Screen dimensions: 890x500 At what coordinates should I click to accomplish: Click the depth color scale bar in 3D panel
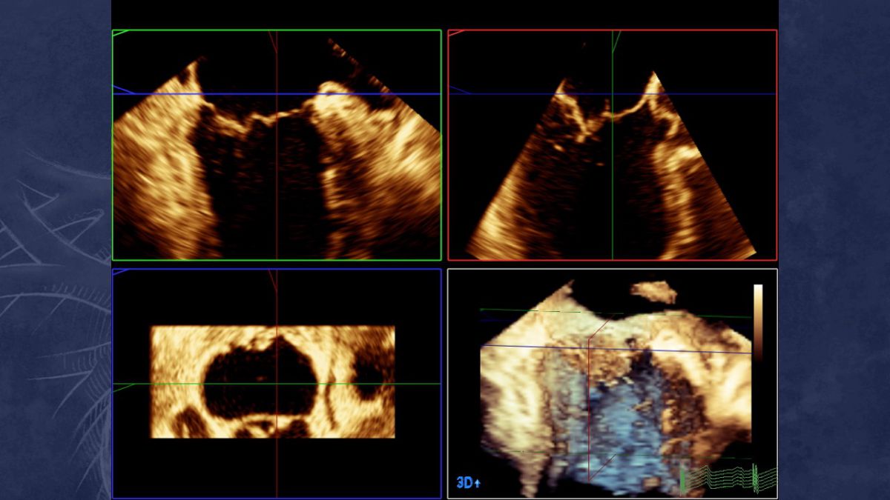[758, 321]
